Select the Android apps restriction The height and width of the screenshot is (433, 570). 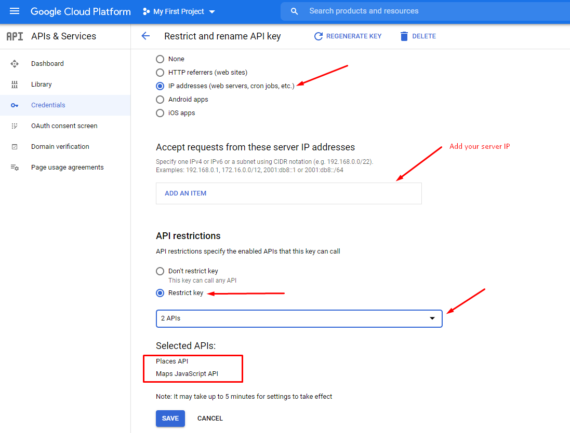tap(160, 100)
